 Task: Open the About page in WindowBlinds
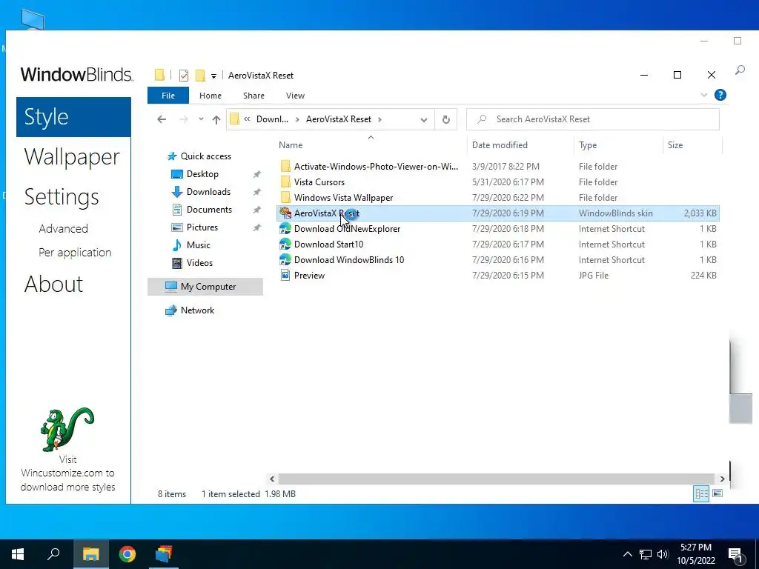53,284
